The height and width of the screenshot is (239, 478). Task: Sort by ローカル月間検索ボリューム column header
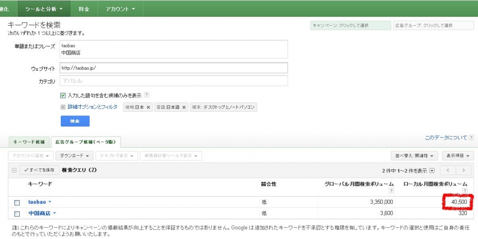(x=435, y=184)
